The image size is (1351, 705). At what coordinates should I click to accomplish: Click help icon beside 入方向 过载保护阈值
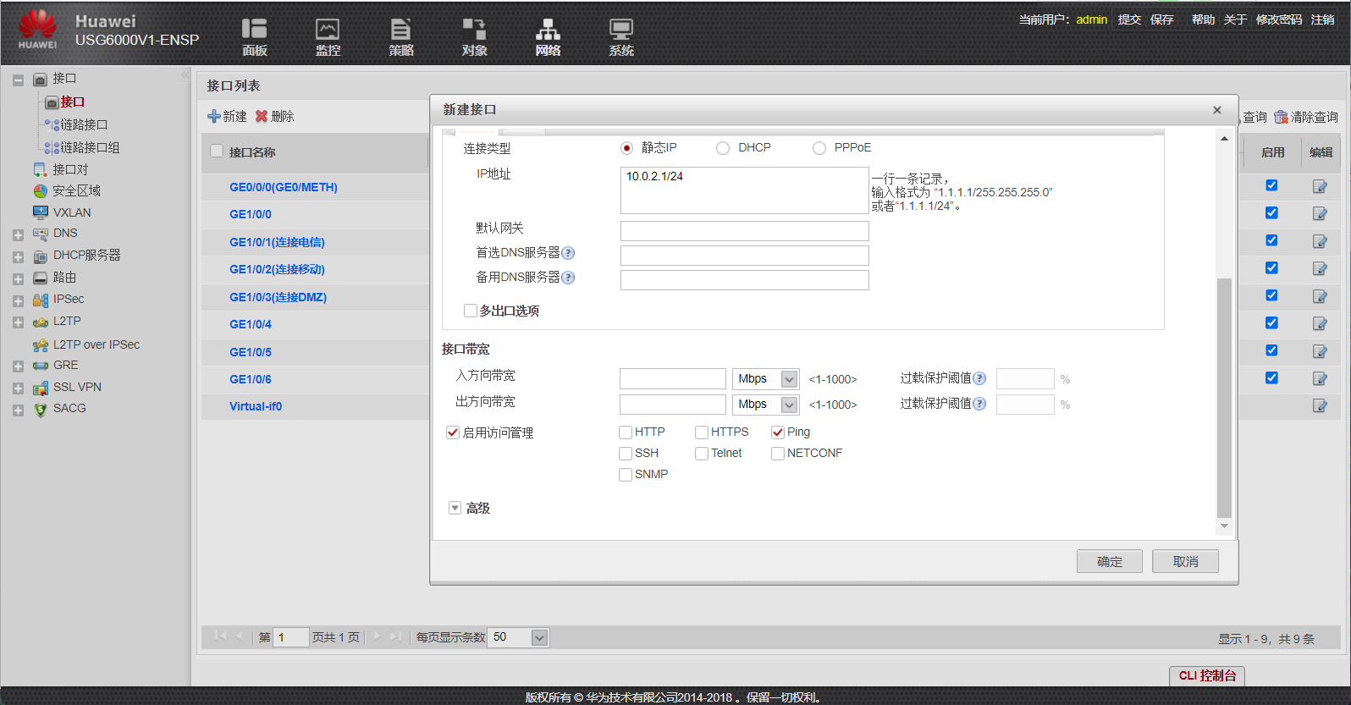pyautogui.click(x=979, y=378)
